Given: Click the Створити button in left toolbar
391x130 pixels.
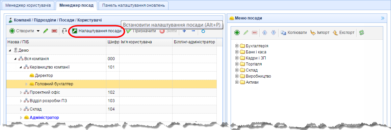Looking at the screenshot, I should pos(22,31).
